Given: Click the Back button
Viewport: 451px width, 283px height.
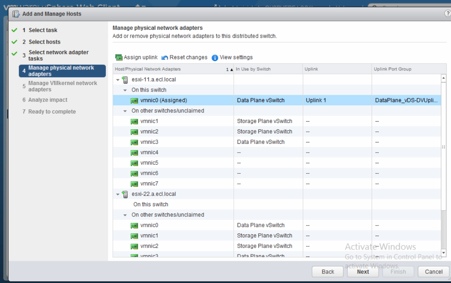Looking at the screenshot, I should pyautogui.click(x=328, y=272).
